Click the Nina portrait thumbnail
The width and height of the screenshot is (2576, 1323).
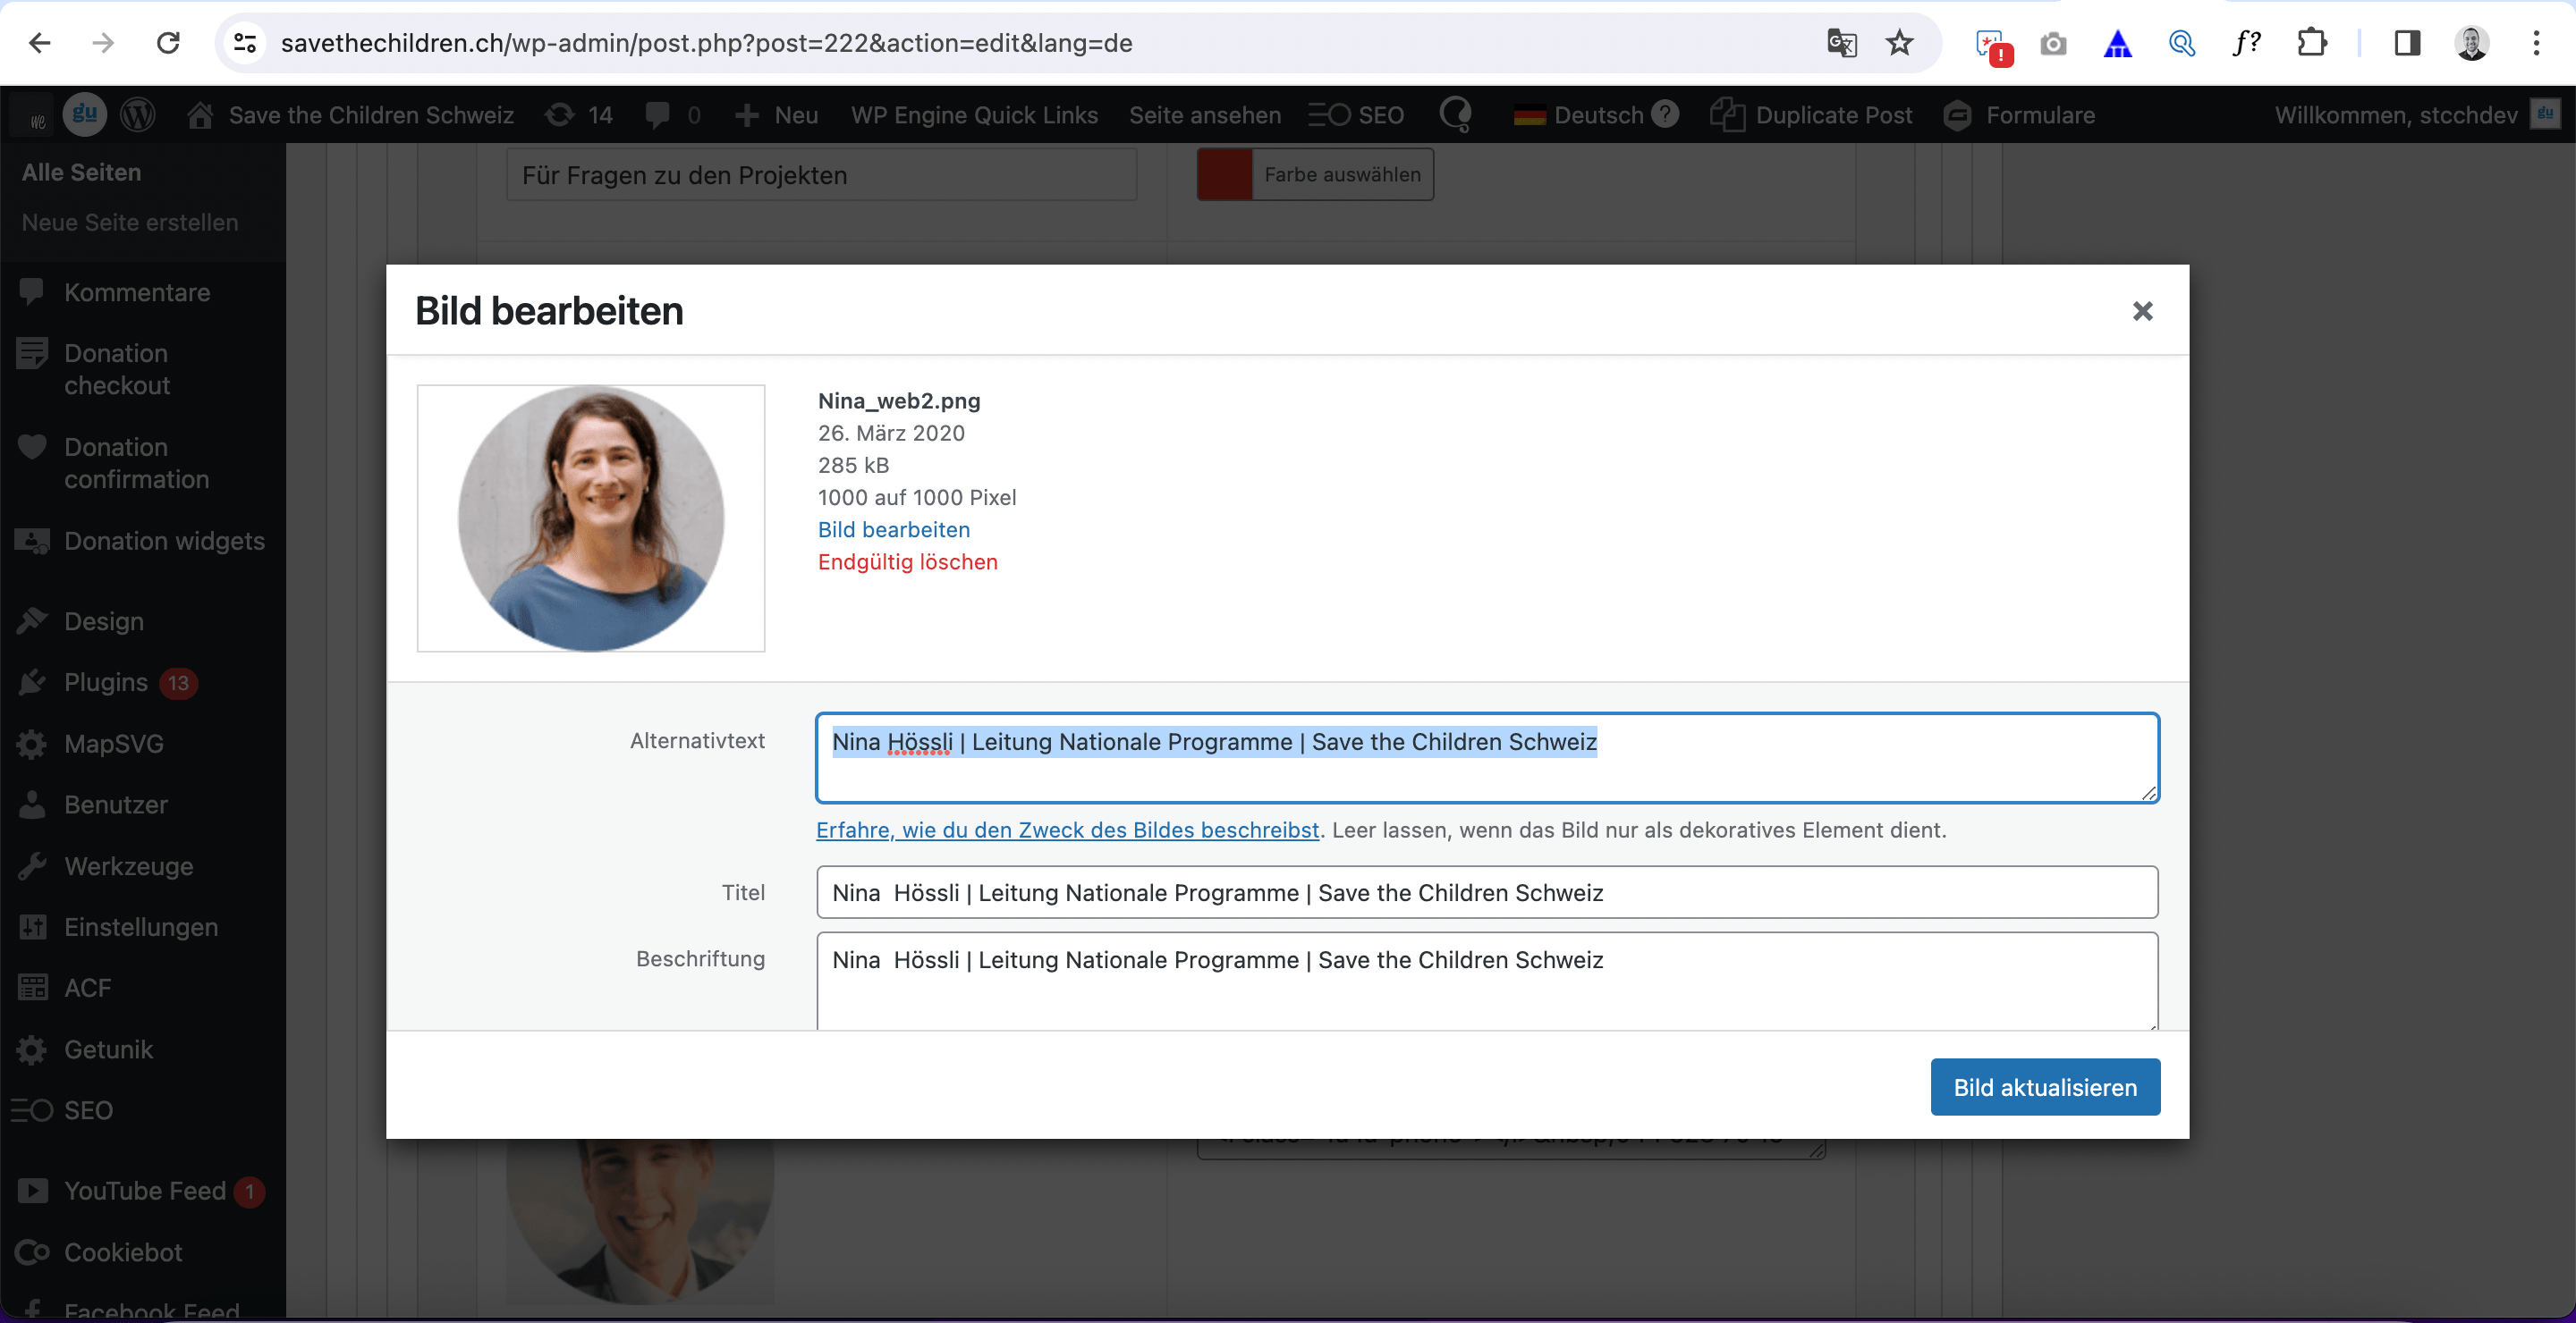591,518
